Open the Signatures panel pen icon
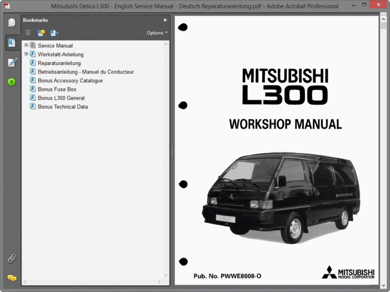This screenshot has height=292, width=390. 12,63
